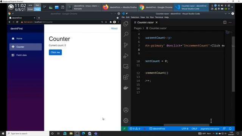
Task: Click the blue Click me button
Action: (55, 52)
